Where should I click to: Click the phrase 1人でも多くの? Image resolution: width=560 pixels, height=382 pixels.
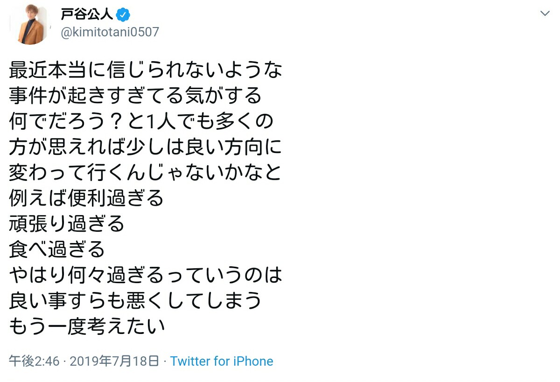(210, 122)
